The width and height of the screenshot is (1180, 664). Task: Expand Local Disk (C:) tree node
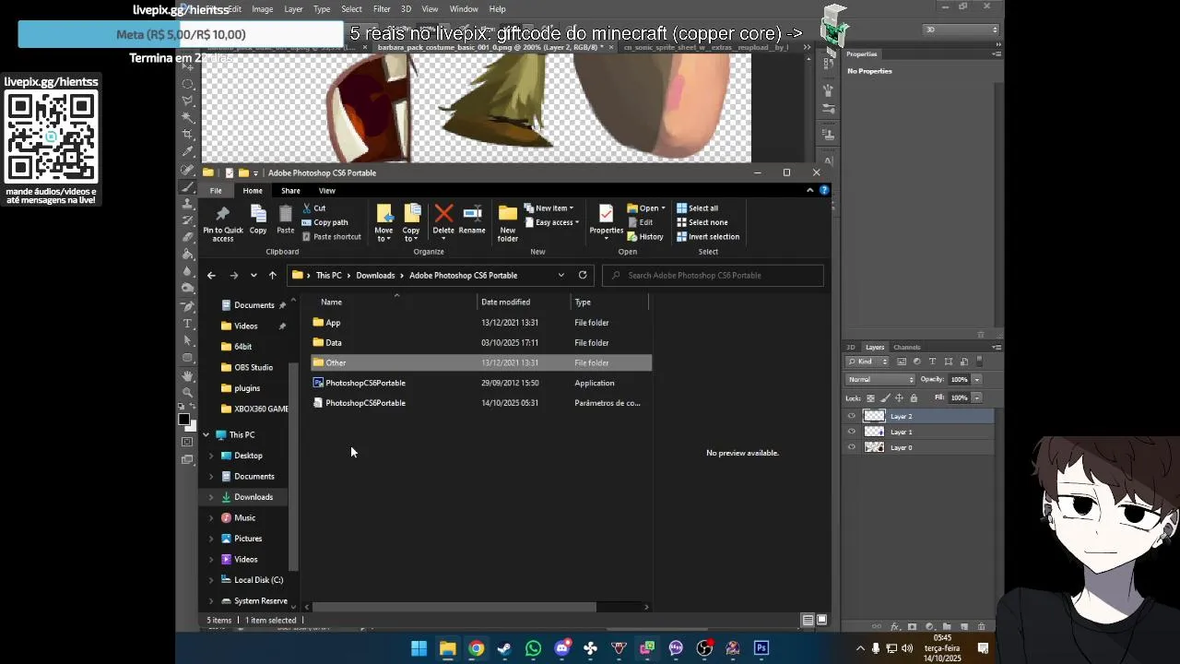[x=211, y=580]
